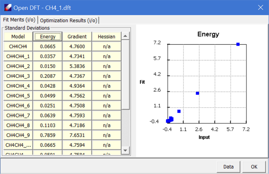Select the CH4CH4_6 model cell
The width and height of the screenshot is (269, 174).
pyautogui.click(x=18, y=106)
